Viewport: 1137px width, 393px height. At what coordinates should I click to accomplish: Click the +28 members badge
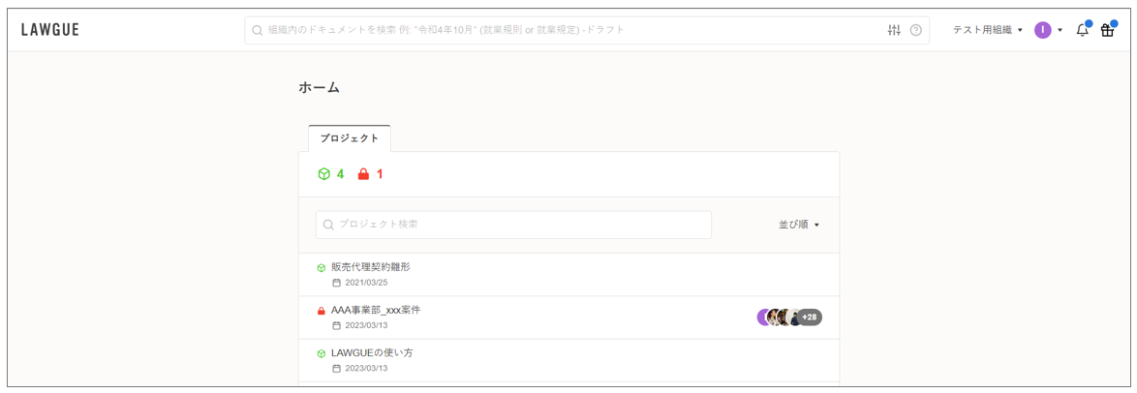coord(810,317)
